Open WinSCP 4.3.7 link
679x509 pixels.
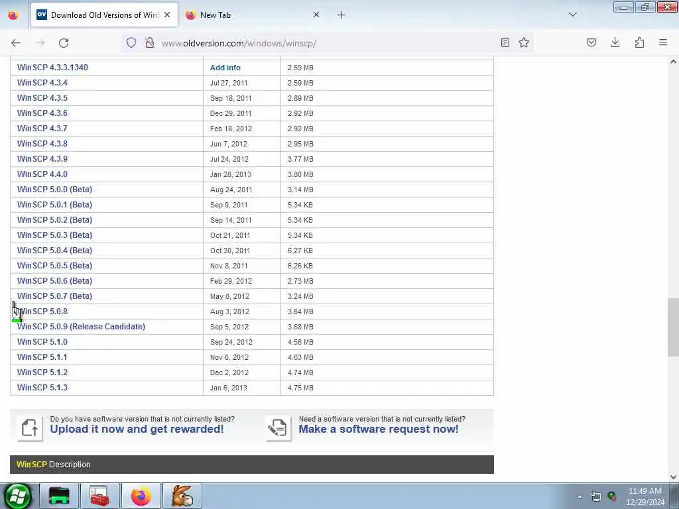coord(42,129)
